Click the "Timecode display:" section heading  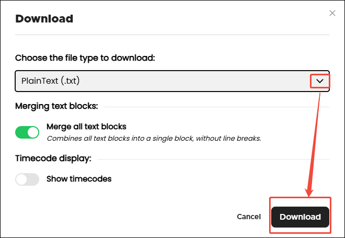pyautogui.click(x=53, y=158)
